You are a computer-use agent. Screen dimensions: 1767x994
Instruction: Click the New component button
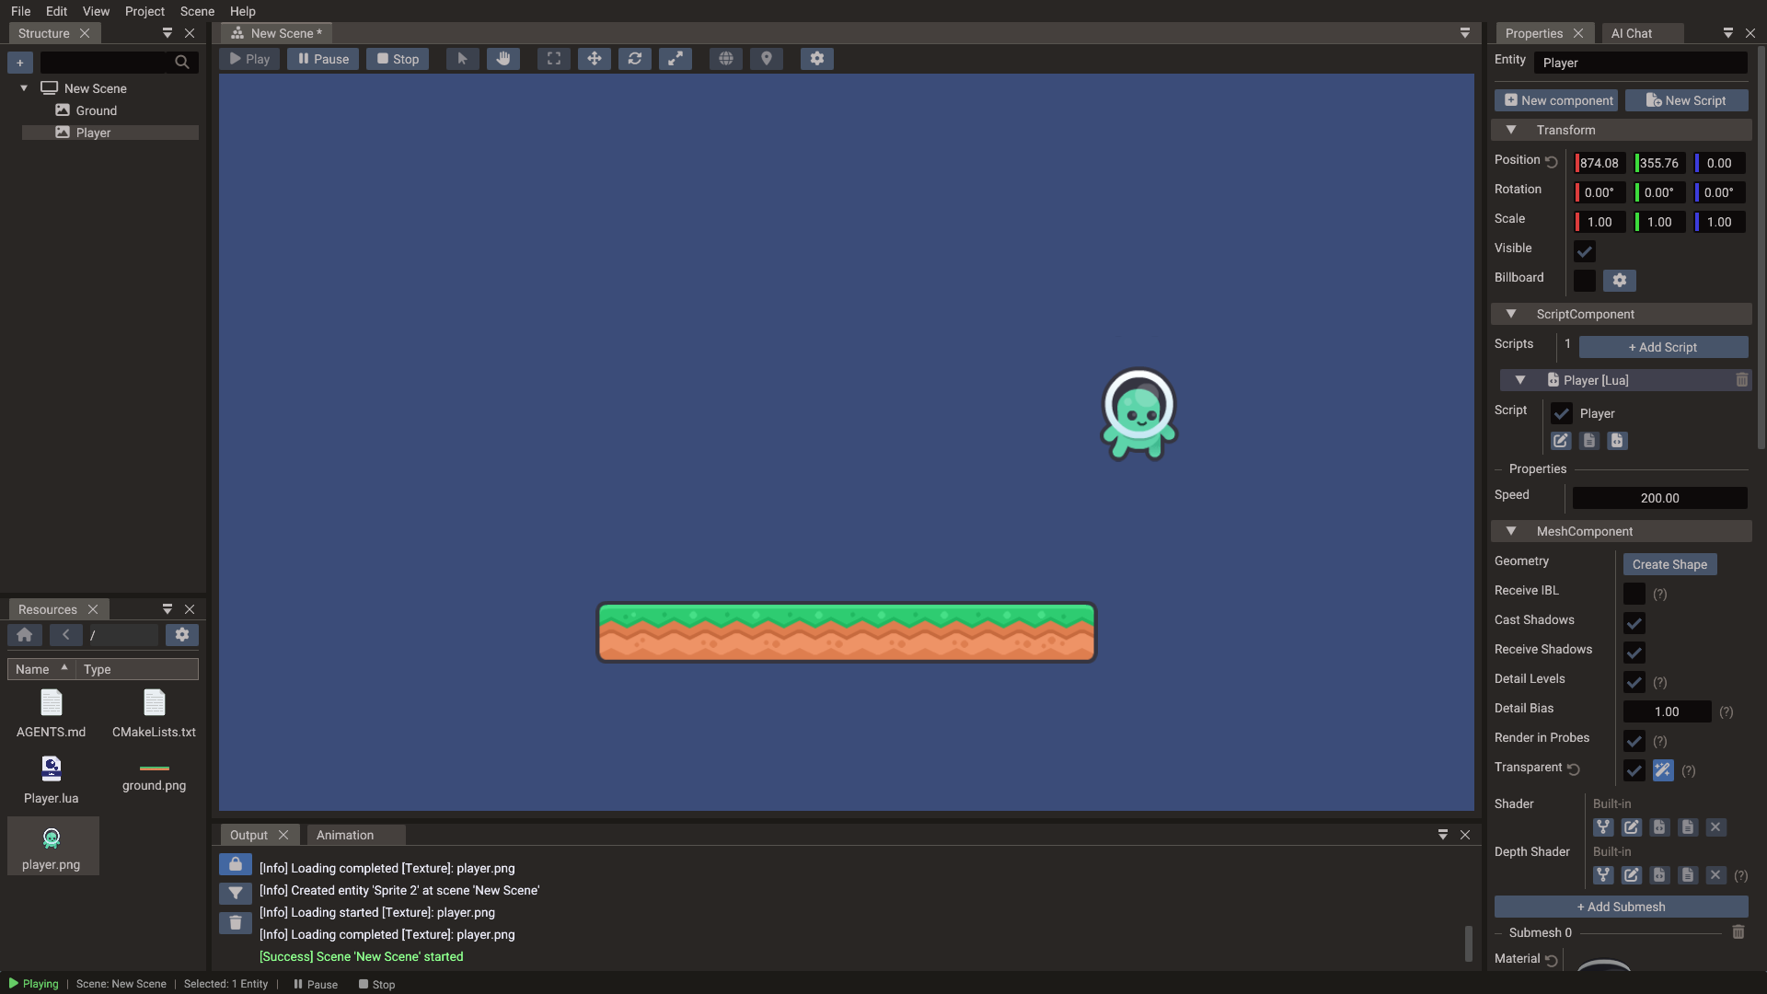[1556, 100]
